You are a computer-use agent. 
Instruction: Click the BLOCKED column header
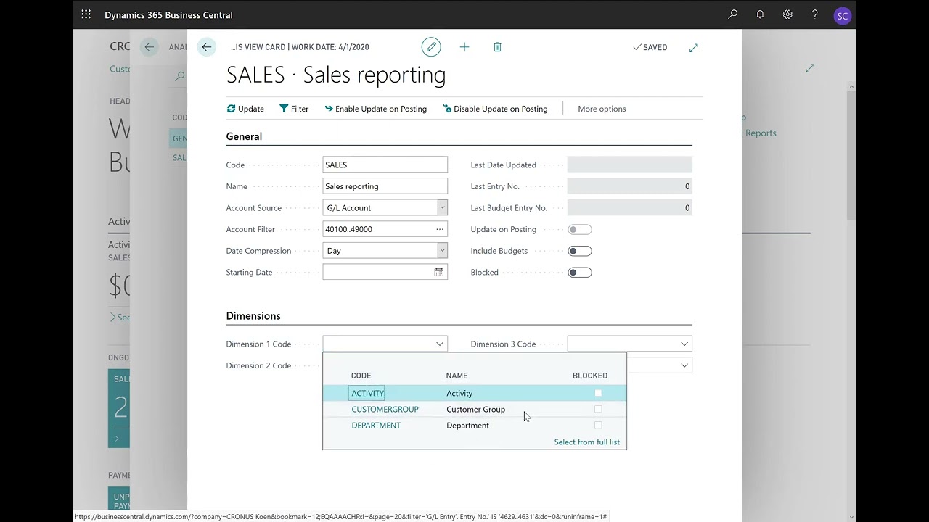point(590,376)
